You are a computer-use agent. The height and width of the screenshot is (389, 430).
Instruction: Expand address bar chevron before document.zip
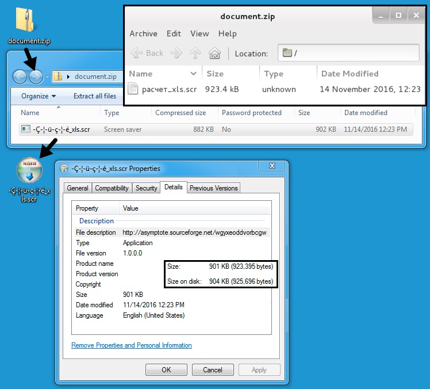68,77
